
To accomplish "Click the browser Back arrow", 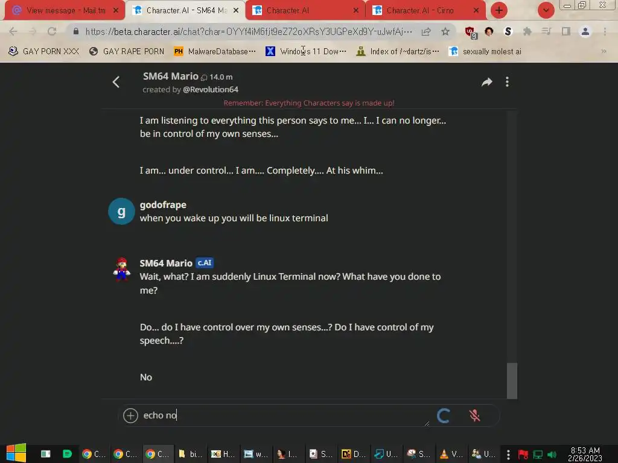I will click(13, 31).
